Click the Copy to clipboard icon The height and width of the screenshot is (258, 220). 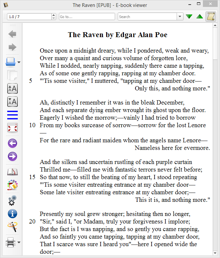coord(12,75)
